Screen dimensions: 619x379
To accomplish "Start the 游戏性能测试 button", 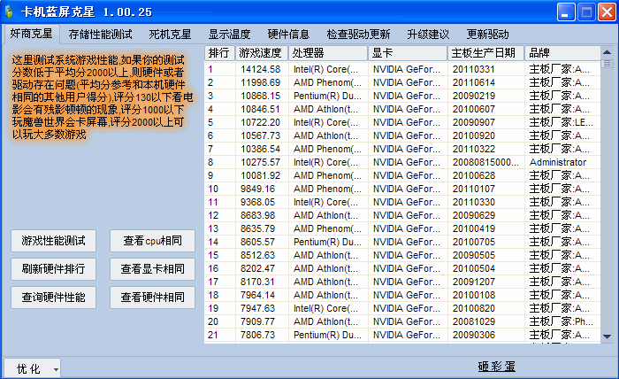I will click(53, 241).
